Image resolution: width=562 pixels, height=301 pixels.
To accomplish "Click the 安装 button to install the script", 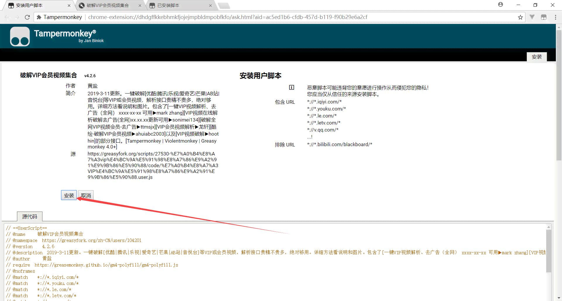I will tap(69, 195).
